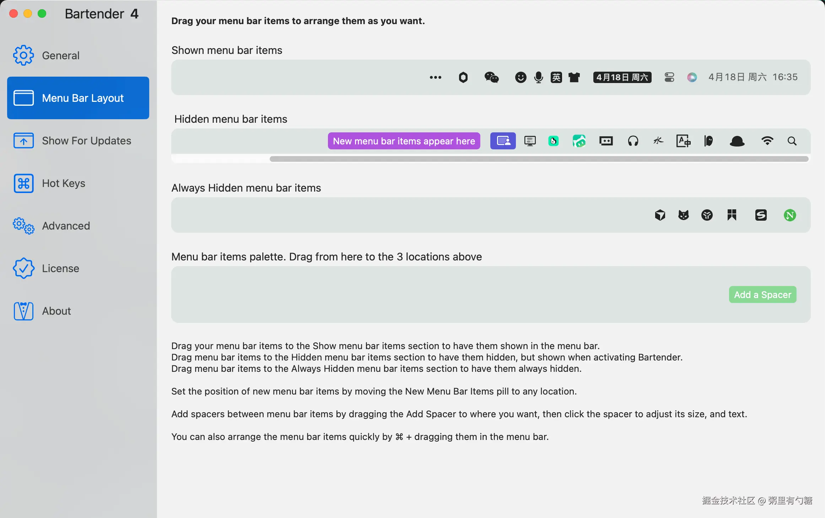Select the microphone icon in shown items
825x518 pixels.
tap(539, 77)
